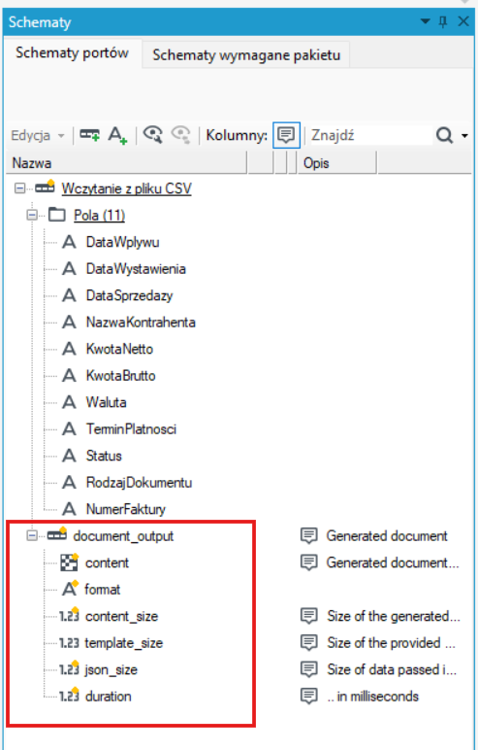Viewport: 478px width, 750px height.
Task: Click the numeric icon beside content_size
Action: 69,616
